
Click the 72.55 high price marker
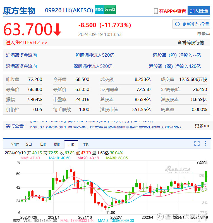coord(202,162)
